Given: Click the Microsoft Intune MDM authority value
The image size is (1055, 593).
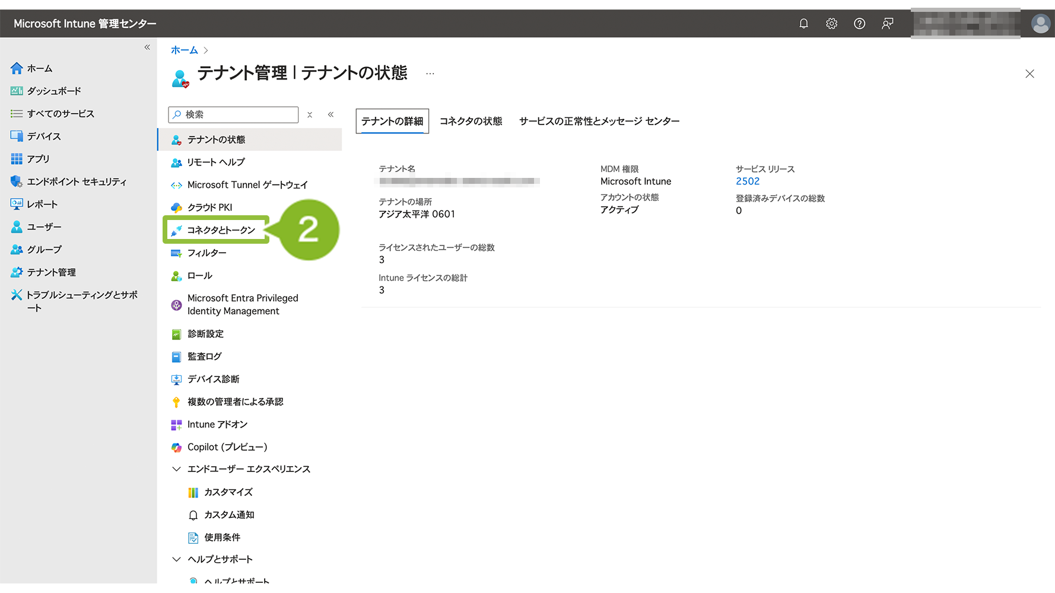Looking at the screenshot, I should 636,181.
